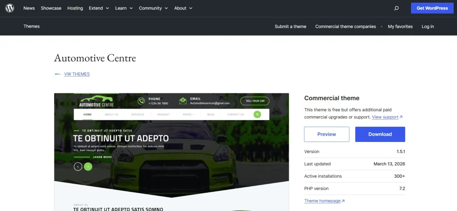
Task: Open Commercial theme companies
Action: 345,26
